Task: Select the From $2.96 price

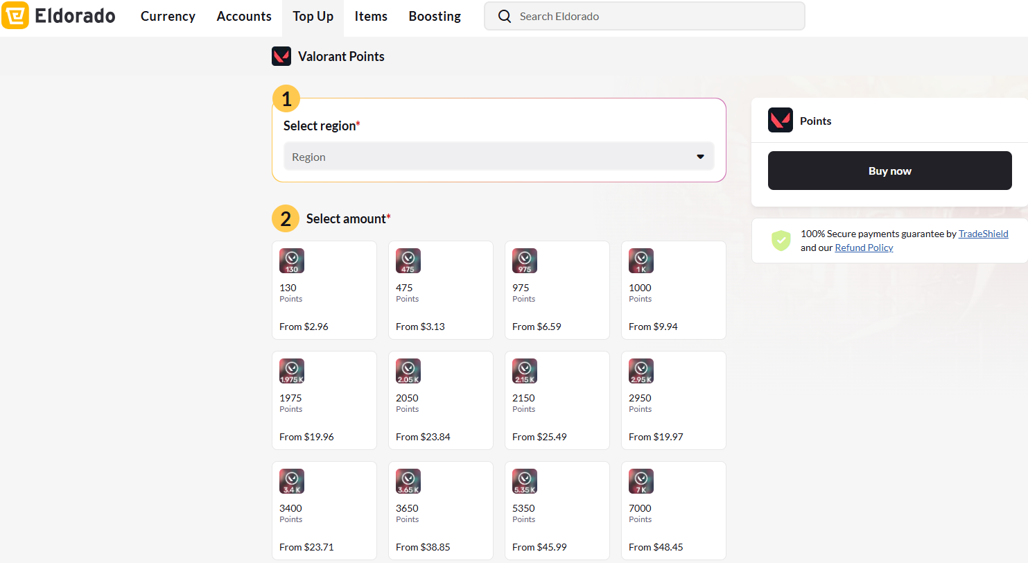Action: tap(304, 327)
